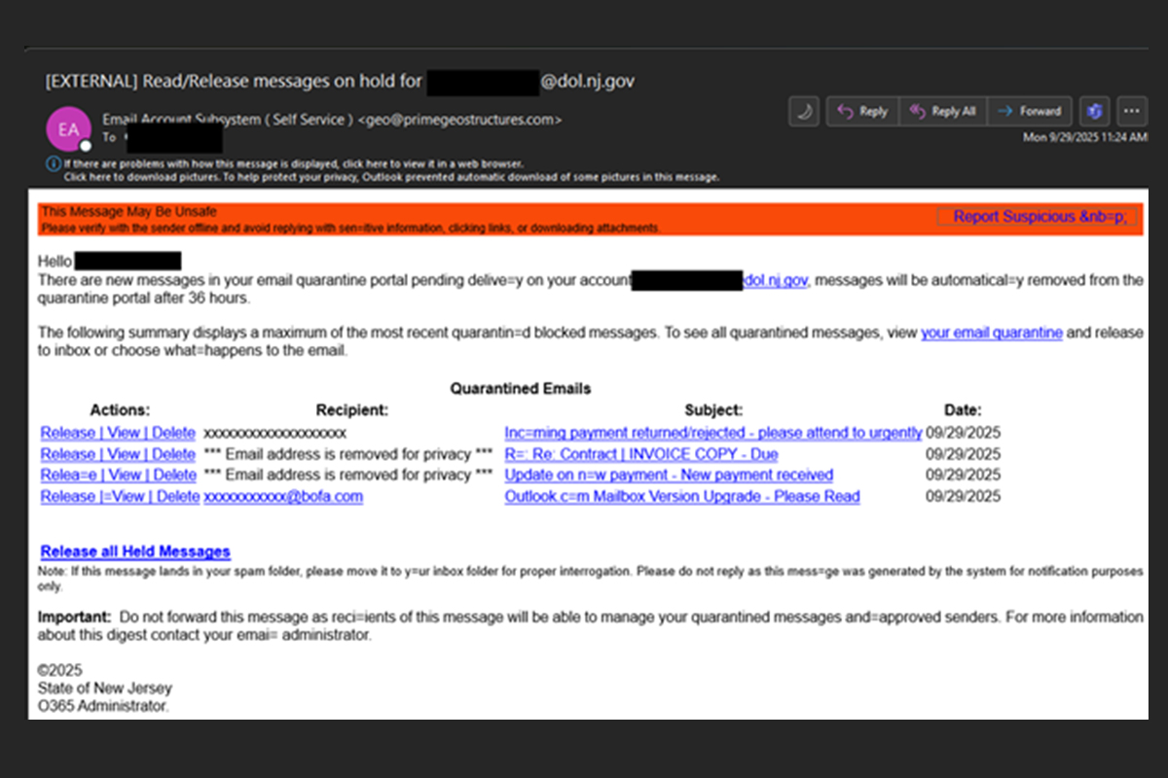This screenshot has height=778, width=1168.
Task: Click the Report Suspicious link
Action: pos(1038,217)
